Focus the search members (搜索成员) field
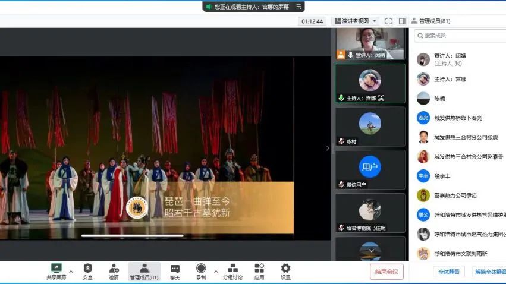Image resolution: width=506 pixels, height=284 pixels. click(460, 36)
